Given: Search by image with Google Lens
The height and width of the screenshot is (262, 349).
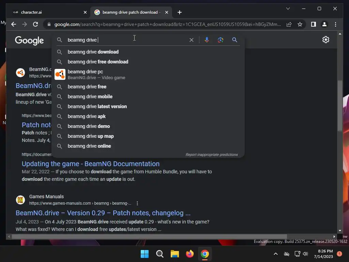Looking at the screenshot, I should (221, 40).
